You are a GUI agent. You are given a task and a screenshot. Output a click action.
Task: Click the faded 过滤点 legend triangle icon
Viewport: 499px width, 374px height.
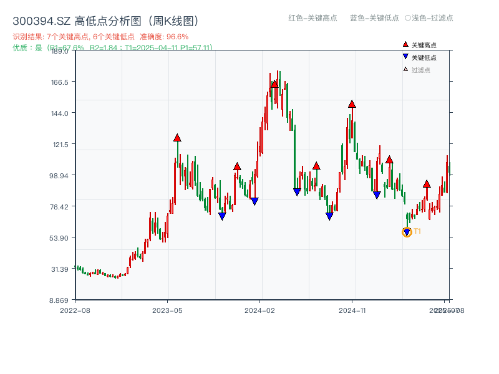pos(405,69)
